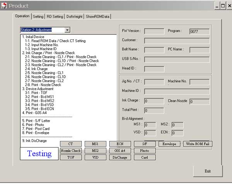
Task: Select '3-1. Print - TOF' step
Action: pyautogui.click(x=36, y=93)
